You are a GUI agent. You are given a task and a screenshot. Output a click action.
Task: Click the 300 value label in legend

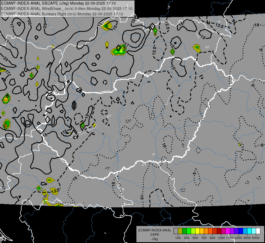point(187,238)
